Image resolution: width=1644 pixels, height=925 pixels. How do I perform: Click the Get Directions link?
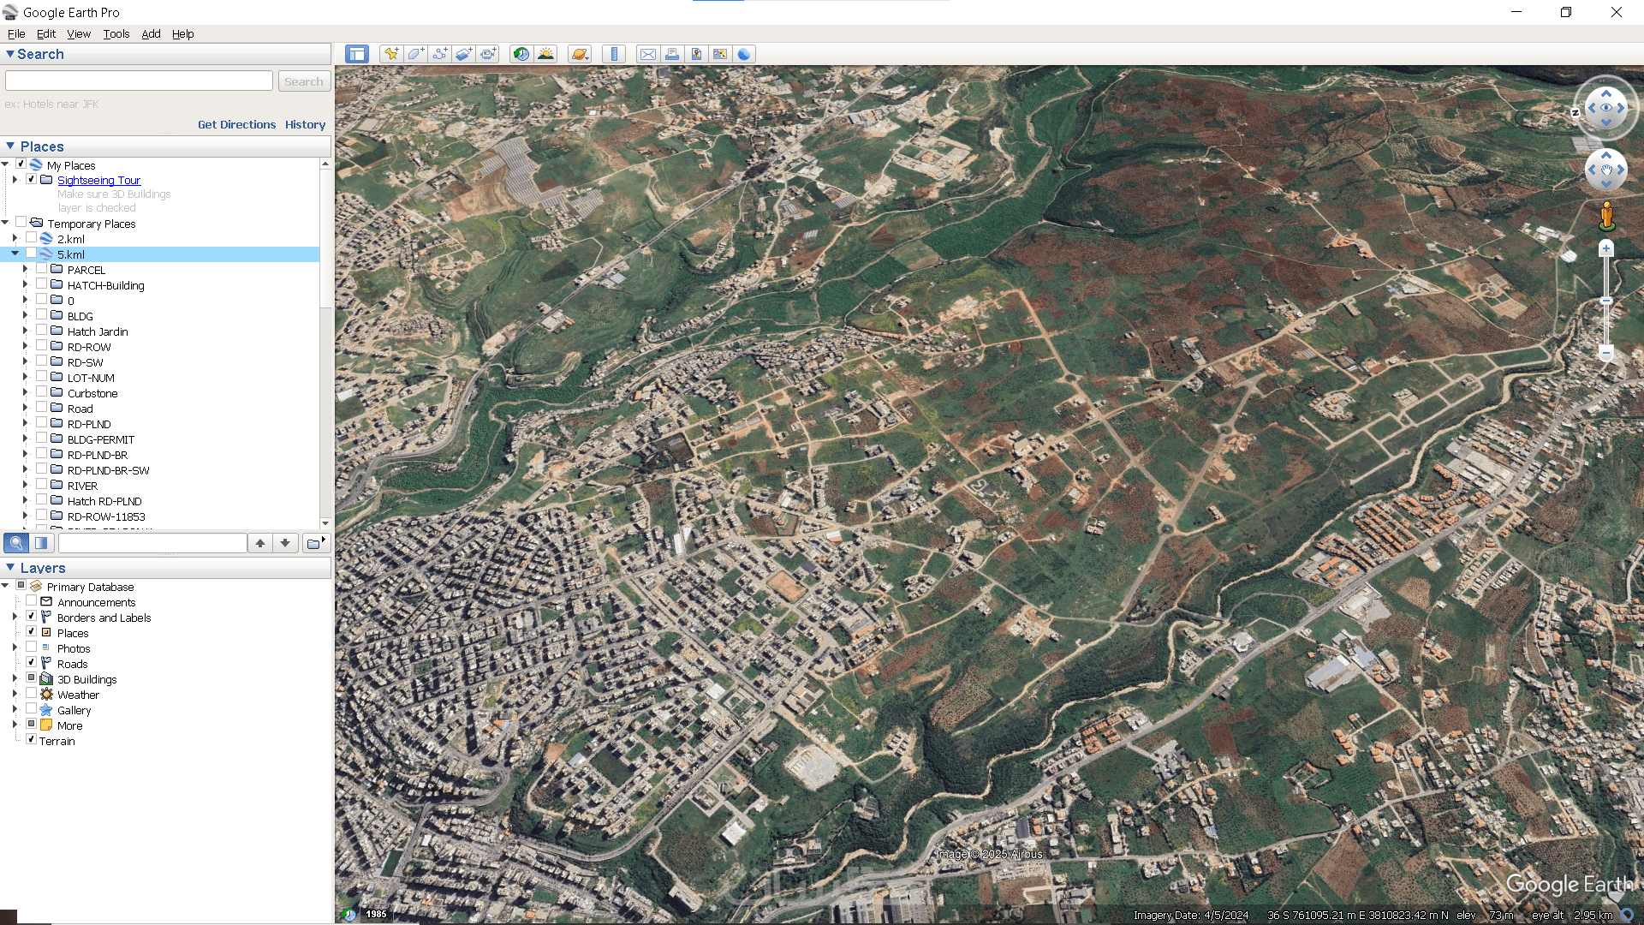[236, 124]
